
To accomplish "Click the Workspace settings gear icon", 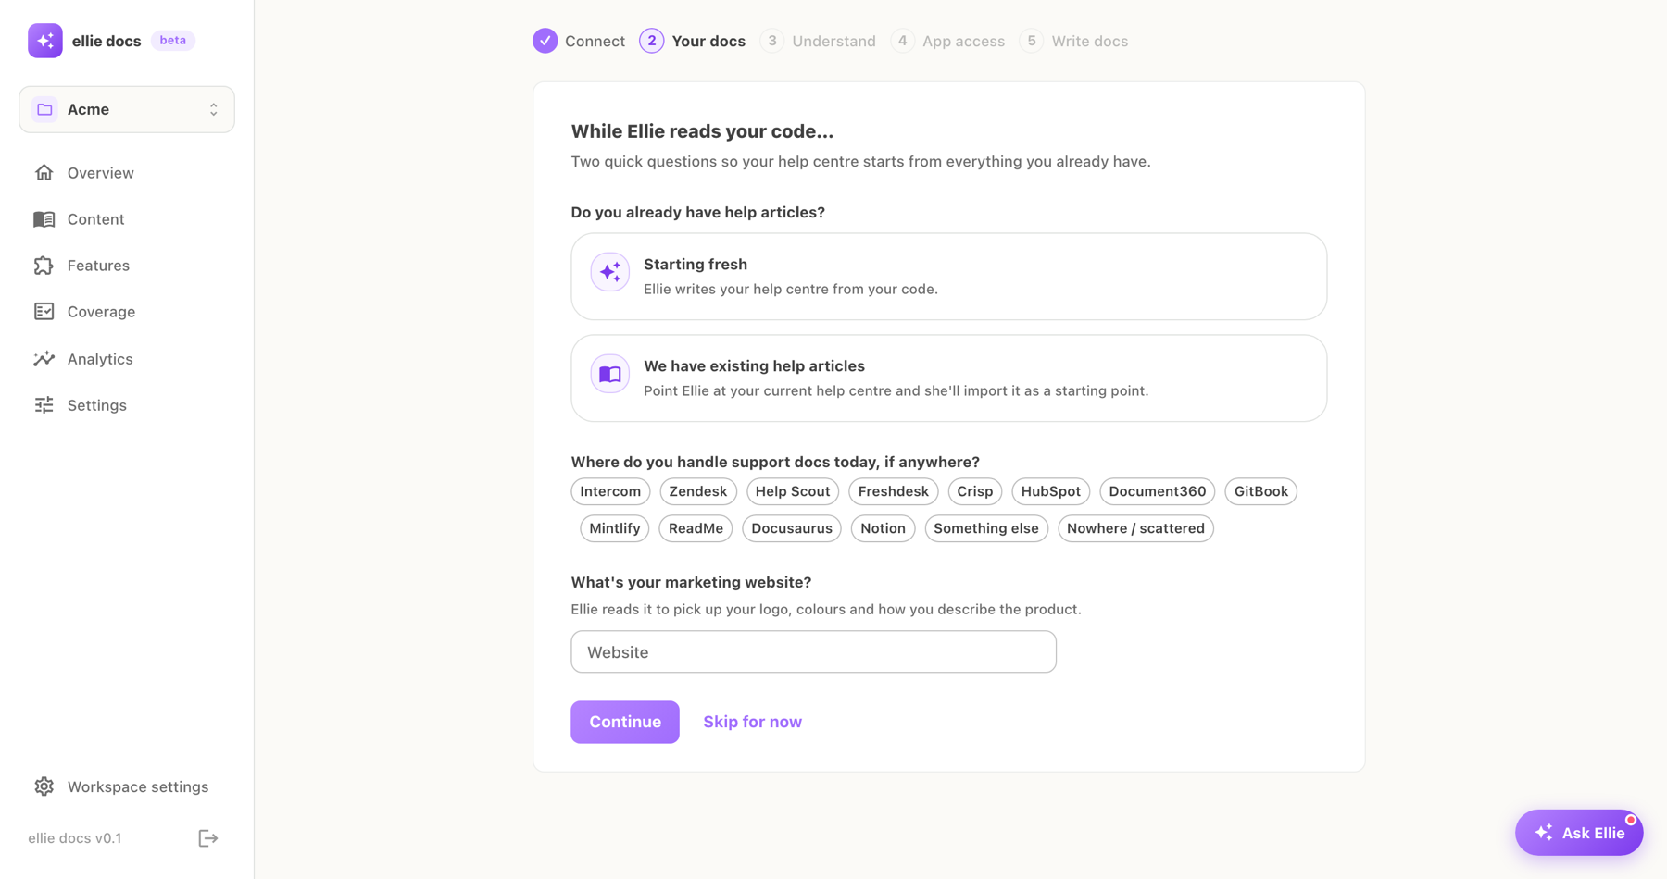I will click(44, 786).
